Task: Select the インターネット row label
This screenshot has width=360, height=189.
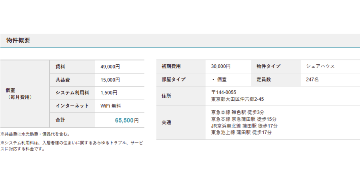Action: point(72,106)
